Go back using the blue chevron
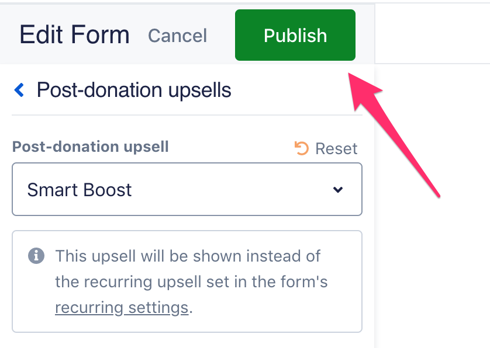Viewport: 490px width, 348px height. click(x=19, y=90)
